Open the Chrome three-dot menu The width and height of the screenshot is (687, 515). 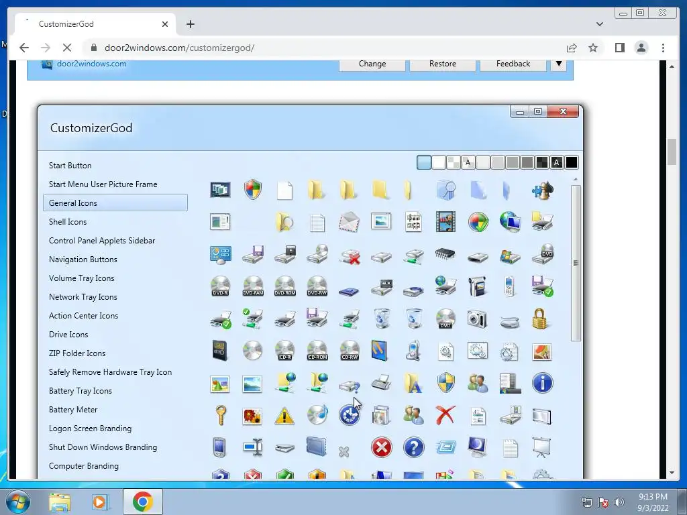663,48
